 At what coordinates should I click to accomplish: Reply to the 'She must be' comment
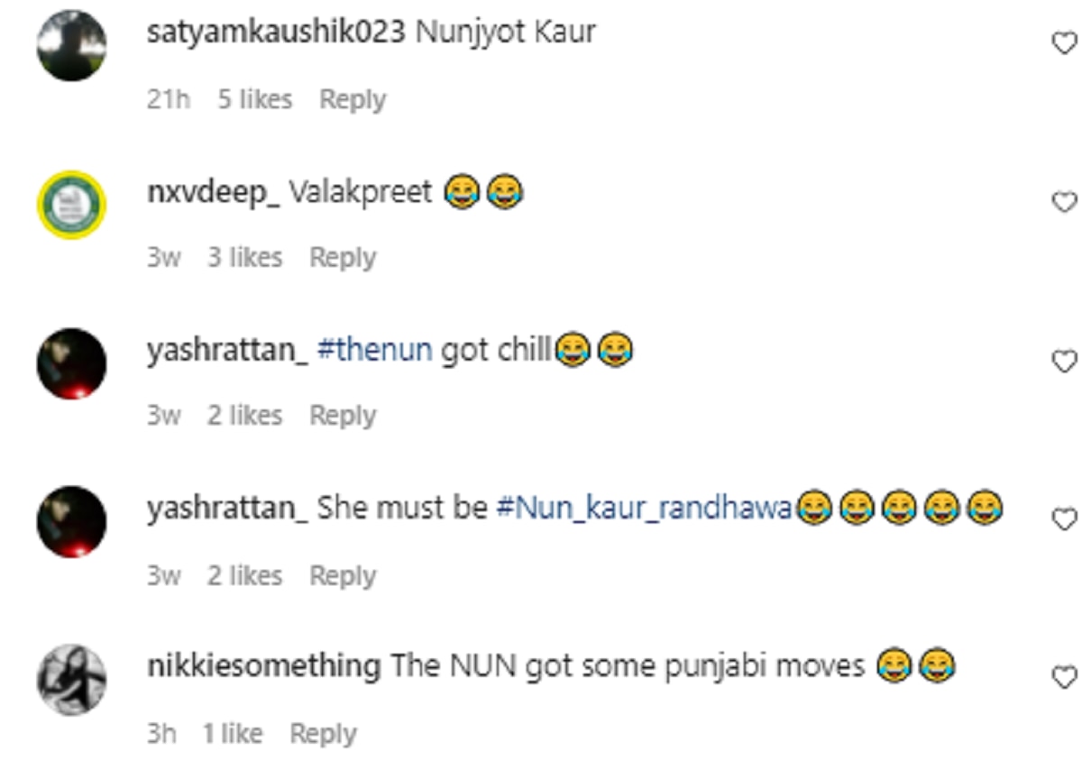pyautogui.click(x=343, y=575)
